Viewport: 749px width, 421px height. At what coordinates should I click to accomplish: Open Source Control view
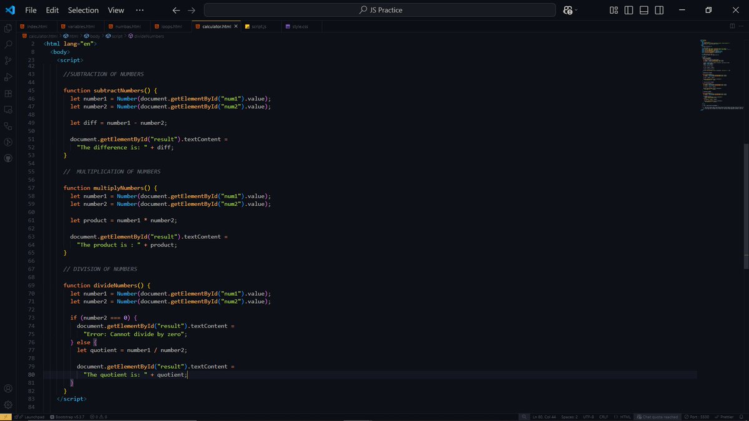pos(8,60)
